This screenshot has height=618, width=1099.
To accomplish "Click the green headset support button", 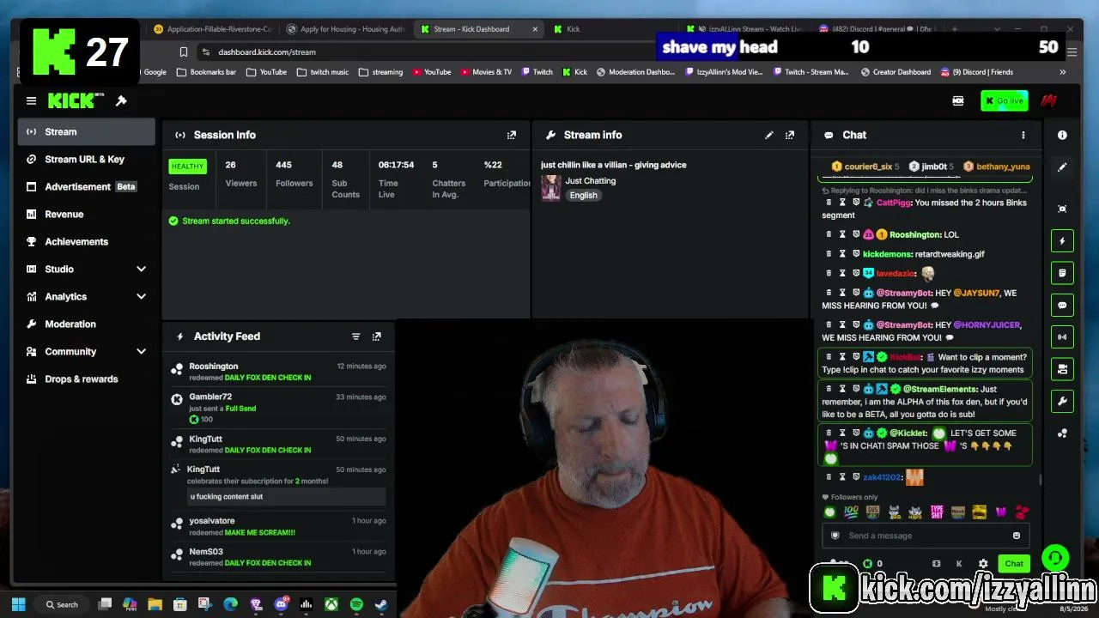I will pos(1055,559).
